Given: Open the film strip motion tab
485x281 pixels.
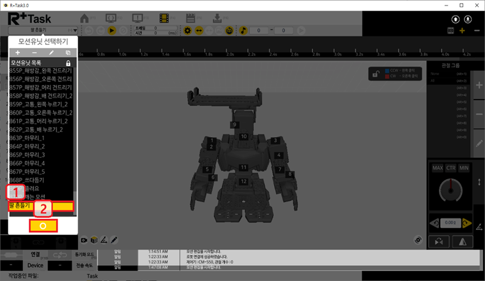Looking at the screenshot, I should 164,19.
